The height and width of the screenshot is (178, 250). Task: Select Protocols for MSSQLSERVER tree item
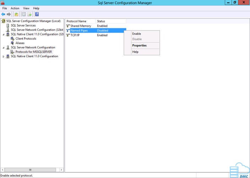click(x=34, y=52)
